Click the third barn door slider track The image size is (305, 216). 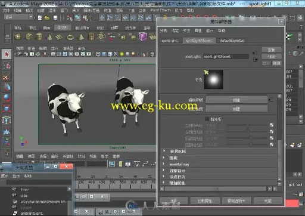(x=247, y=138)
